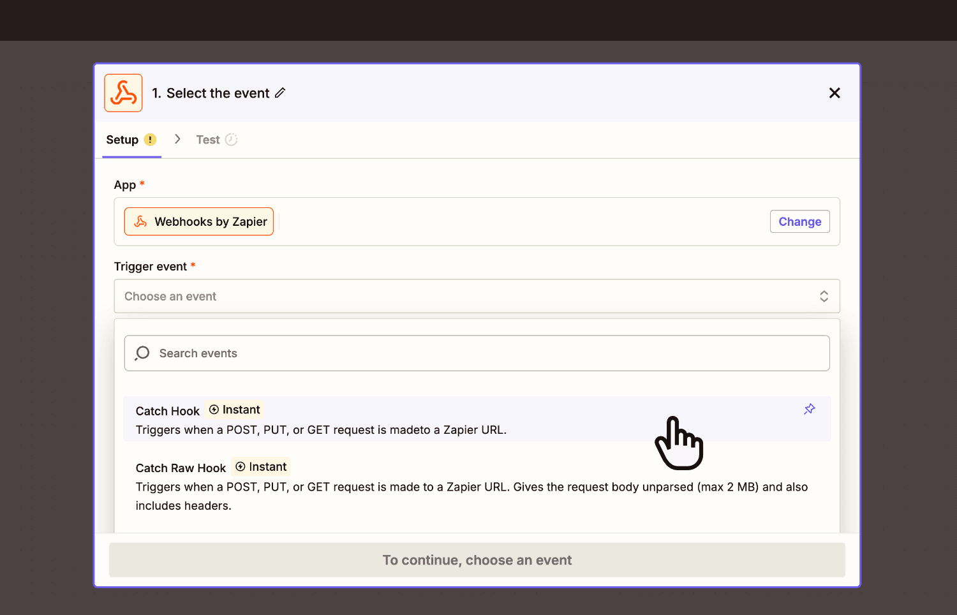The height and width of the screenshot is (615, 957).
Task: Select the Webhooks by Zapier app chip
Action: point(199,221)
